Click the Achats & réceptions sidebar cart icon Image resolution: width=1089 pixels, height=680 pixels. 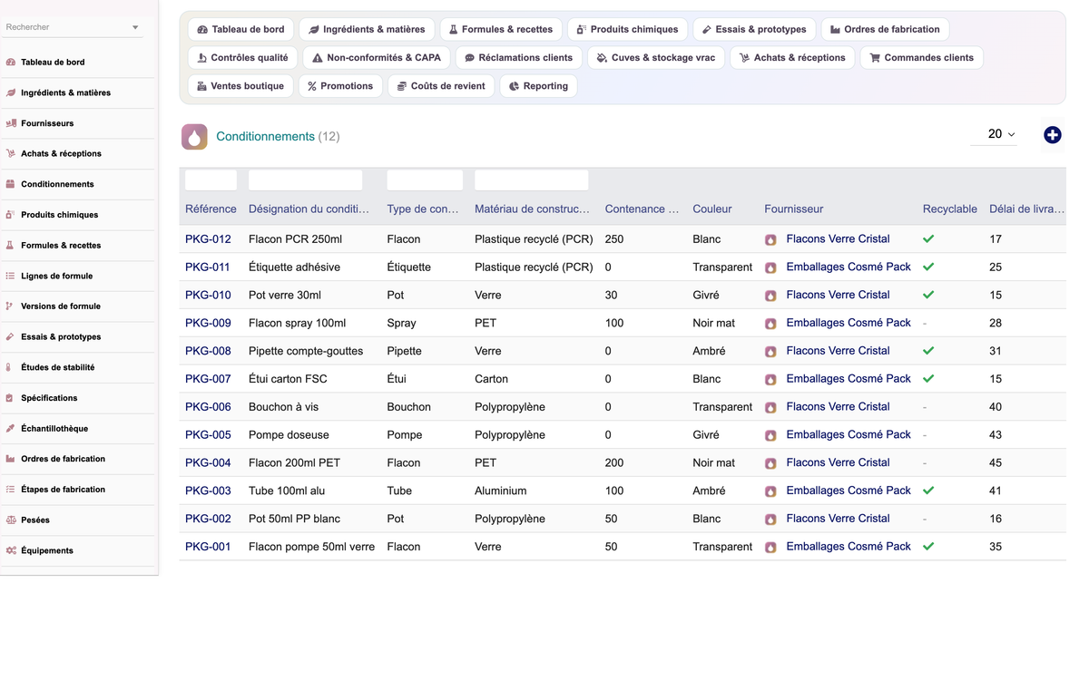point(11,154)
